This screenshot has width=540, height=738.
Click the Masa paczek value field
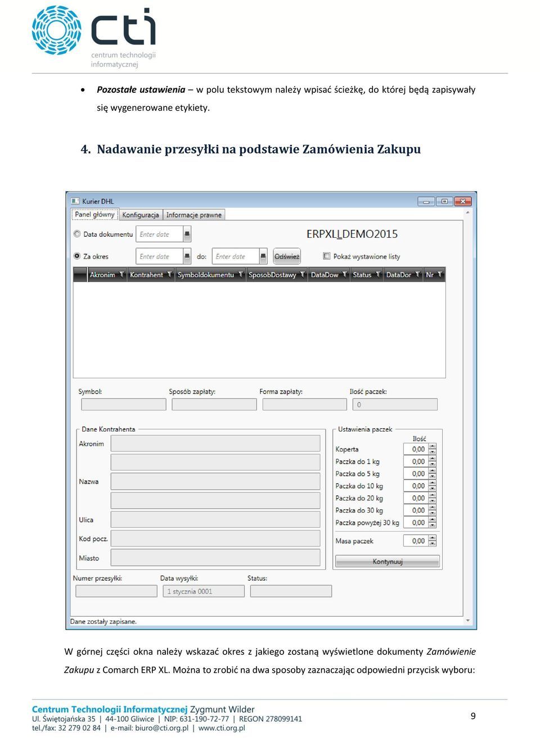416,541
